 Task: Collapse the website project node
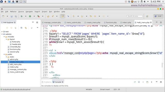(2, 34)
